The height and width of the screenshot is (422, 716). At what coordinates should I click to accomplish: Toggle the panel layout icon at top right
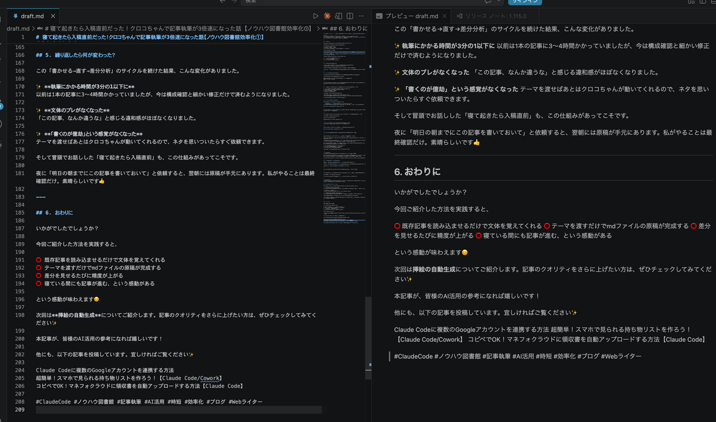pyautogui.click(x=692, y=3)
